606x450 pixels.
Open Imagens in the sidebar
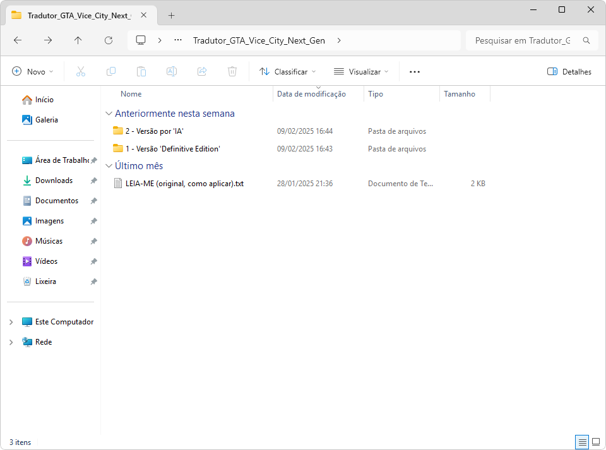pyautogui.click(x=43, y=220)
